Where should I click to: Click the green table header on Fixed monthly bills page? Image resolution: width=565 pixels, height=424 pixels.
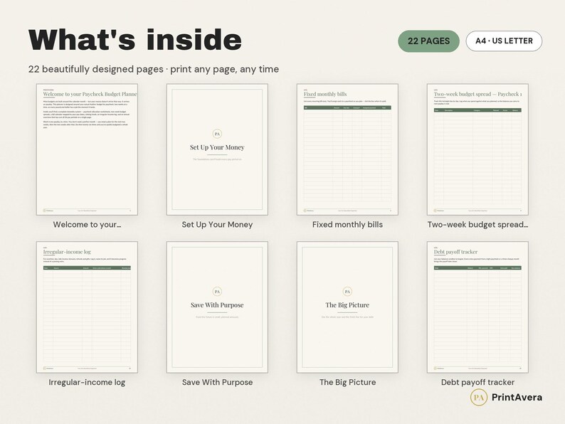[x=347, y=107]
